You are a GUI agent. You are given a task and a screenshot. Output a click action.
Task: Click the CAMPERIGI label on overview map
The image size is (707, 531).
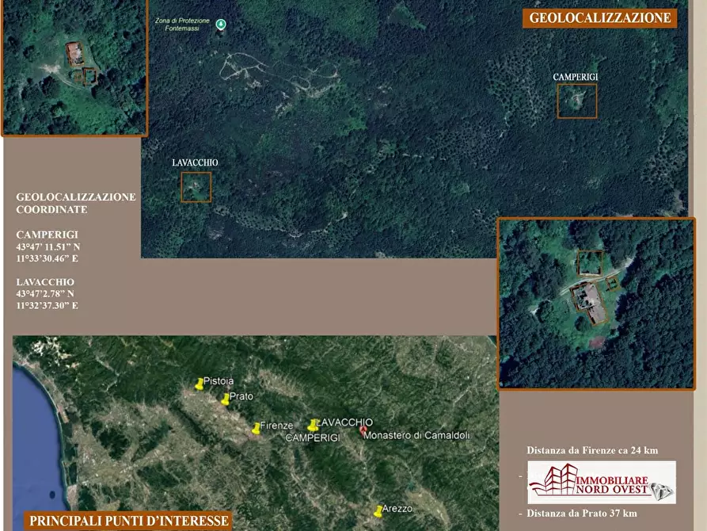[x=313, y=438]
